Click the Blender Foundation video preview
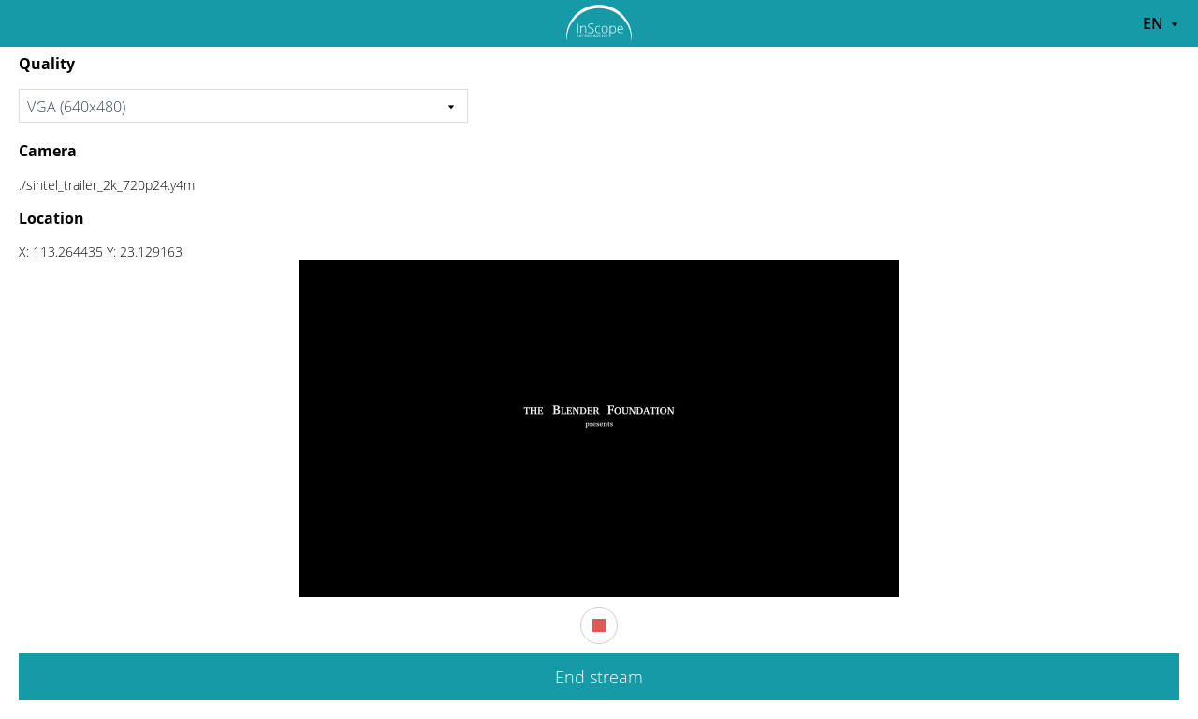 click(x=599, y=429)
